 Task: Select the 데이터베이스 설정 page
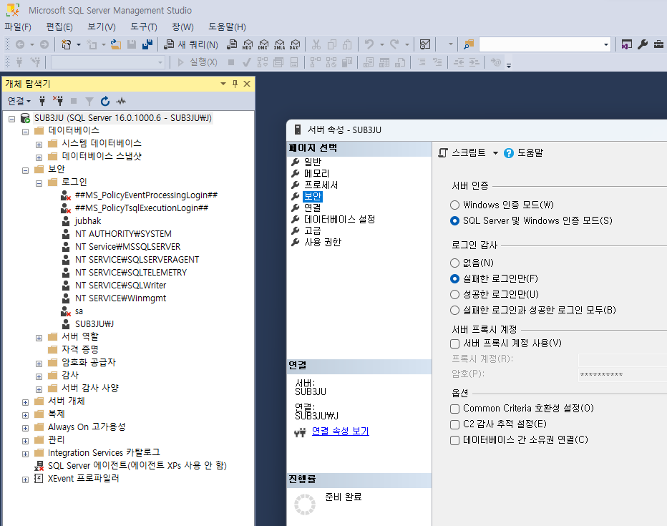tap(339, 220)
